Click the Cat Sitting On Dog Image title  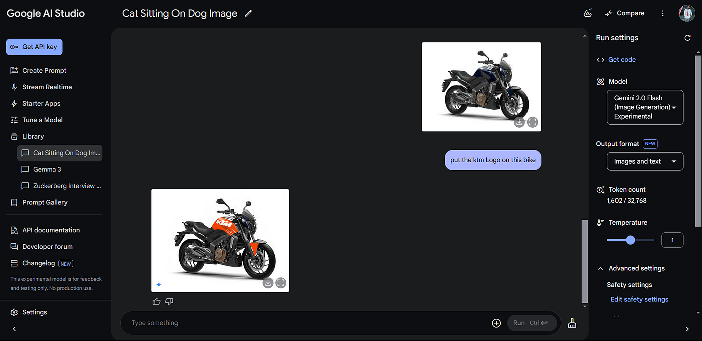tap(180, 14)
